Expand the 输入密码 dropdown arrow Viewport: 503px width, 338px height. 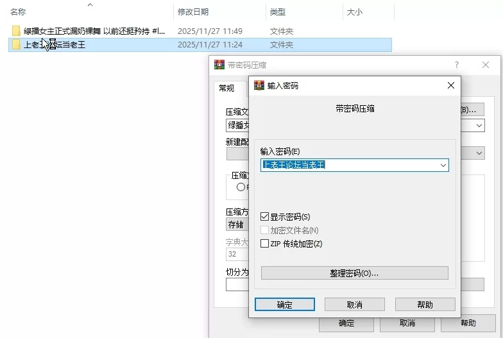(442, 165)
